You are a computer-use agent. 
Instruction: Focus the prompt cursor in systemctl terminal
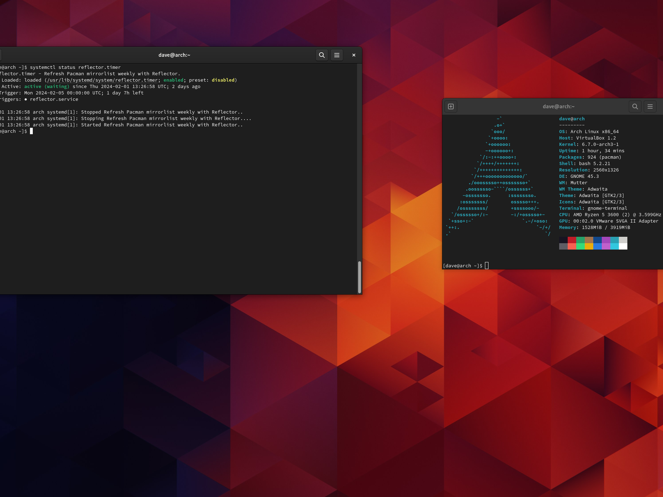[x=31, y=131]
